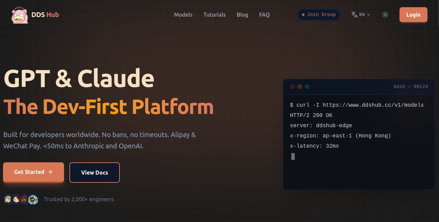Click the language translate icon
439x222 pixels.
pyautogui.click(x=355, y=15)
